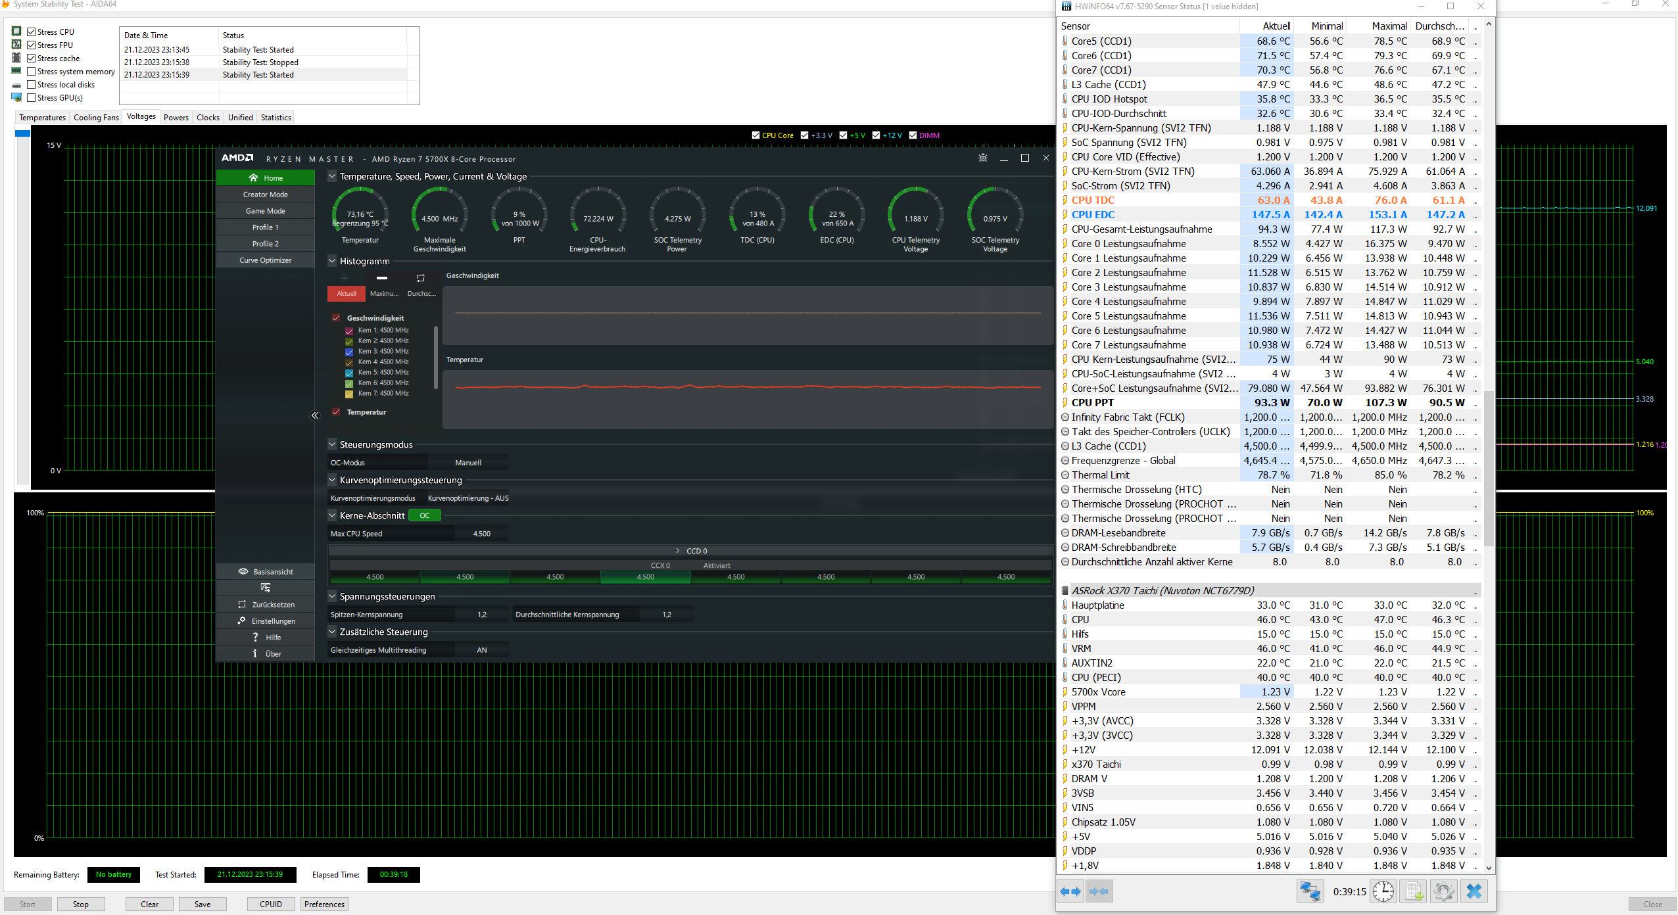
Task: Click green OC badge in Kerne-Abschnitt
Action: (x=425, y=515)
